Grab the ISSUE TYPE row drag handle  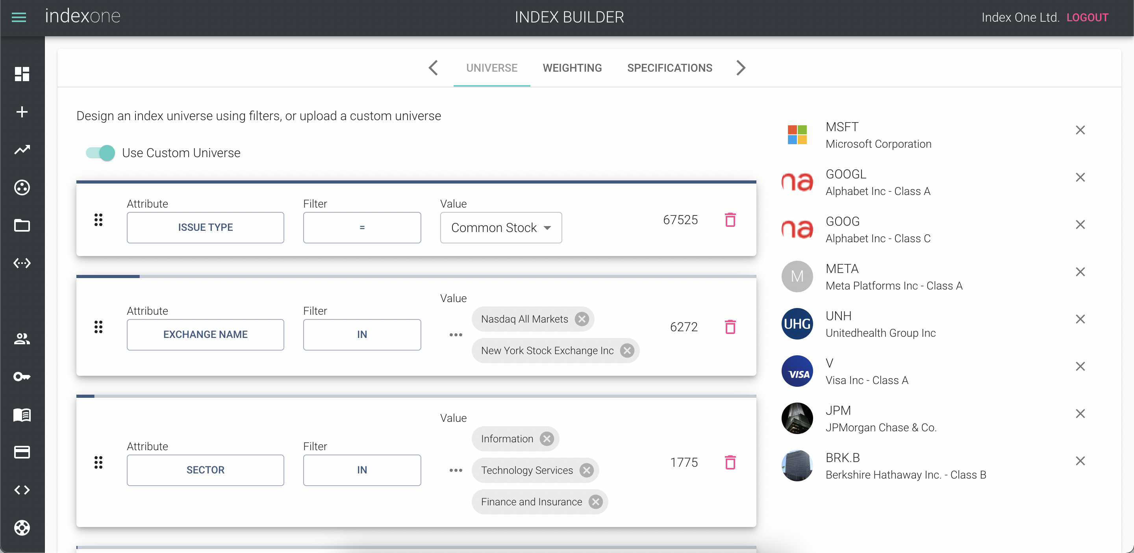pos(98,220)
